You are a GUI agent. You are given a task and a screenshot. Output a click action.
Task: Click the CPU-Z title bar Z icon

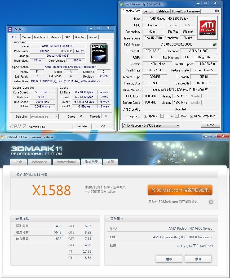pyautogui.click(x=10, y=29)
